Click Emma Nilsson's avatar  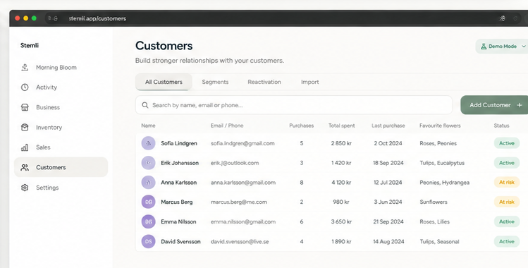[149, 221]
